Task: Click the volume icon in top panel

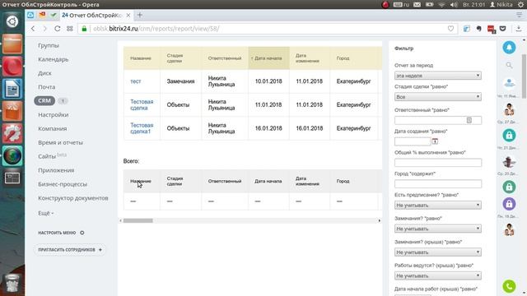Action: pyautogui.click(x=454, y=5)
